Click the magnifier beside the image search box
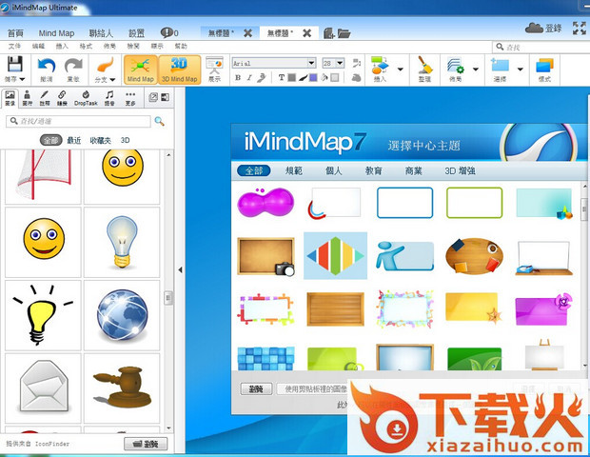Viewport: 590px width, 457px height. point(160,121)
